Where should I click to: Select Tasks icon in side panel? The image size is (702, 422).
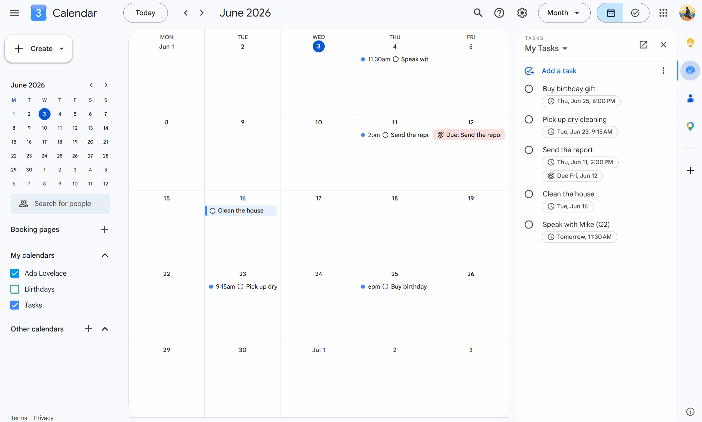690,70
